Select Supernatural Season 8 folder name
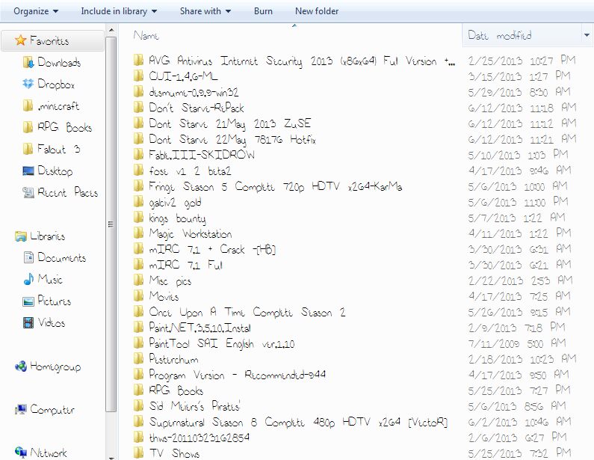 [298, 422]
